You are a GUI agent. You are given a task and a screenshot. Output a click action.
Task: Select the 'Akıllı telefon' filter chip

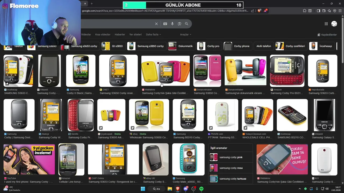coord(264,46)
